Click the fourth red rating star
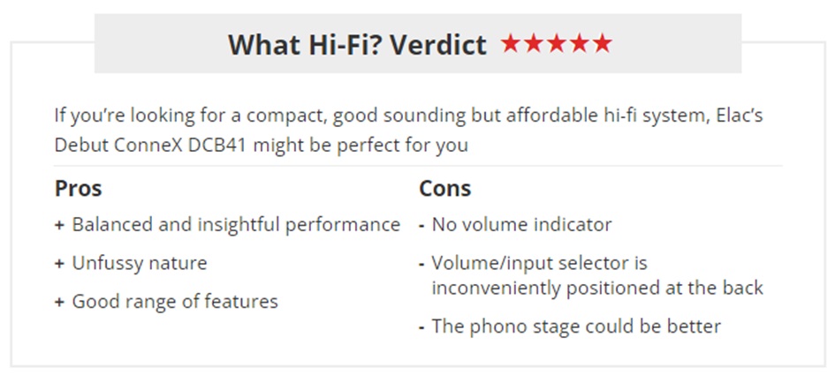Viewport: 835px width, 375px height. [x=580, y=43]
